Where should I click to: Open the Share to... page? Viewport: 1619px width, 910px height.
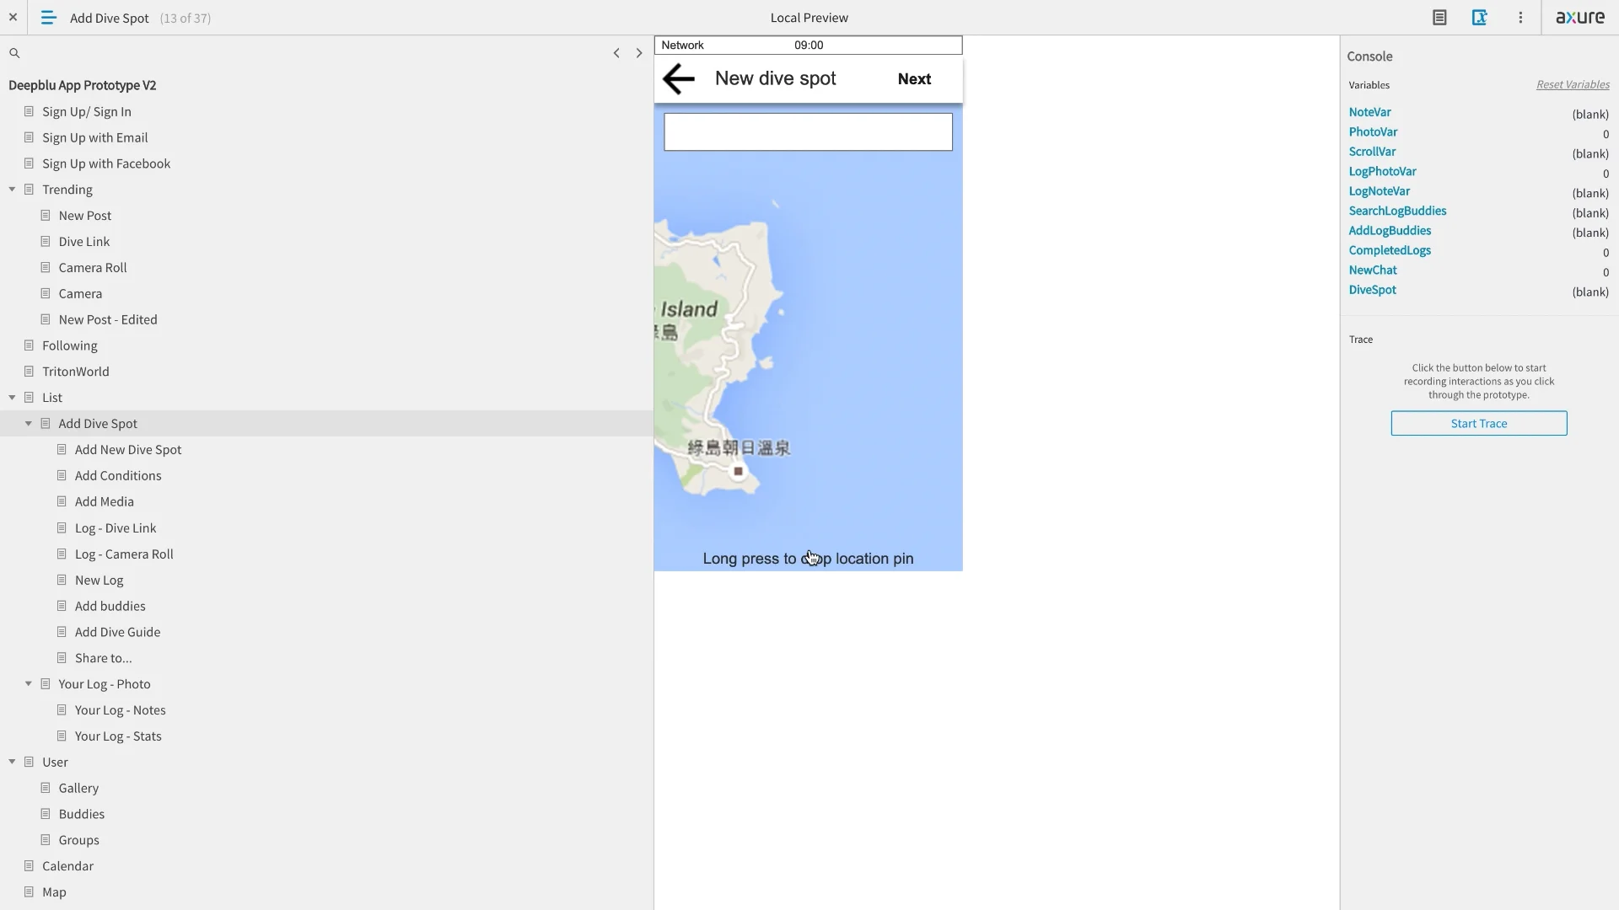tap(104, 658)
